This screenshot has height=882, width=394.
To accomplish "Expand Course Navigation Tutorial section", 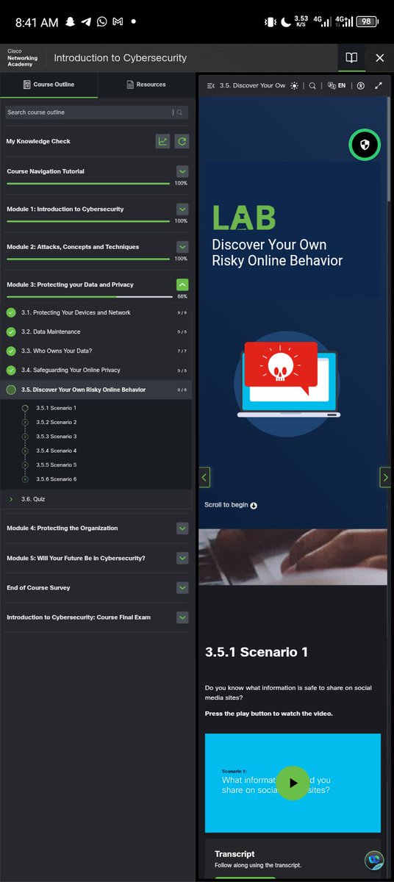I will 182,171.
